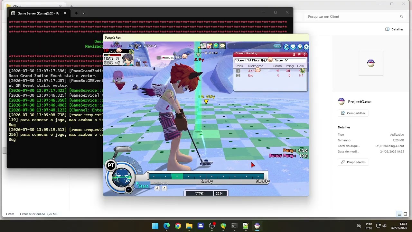The height and width of the screenshot is (232, 412).
Task: Switch File Explorer to details list view
Action: pyautogui.click(x=399, y=214)
